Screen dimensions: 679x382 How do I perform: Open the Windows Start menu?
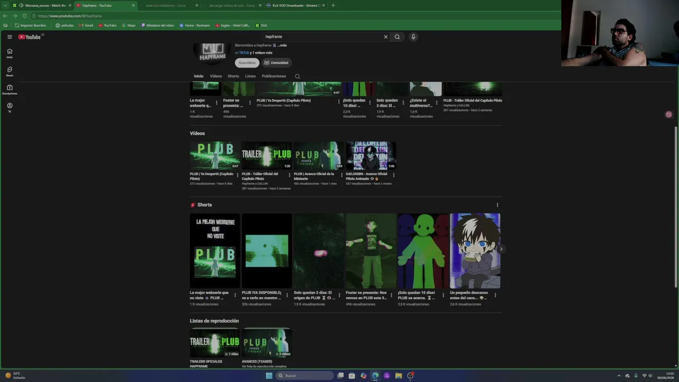pos(269,376)
